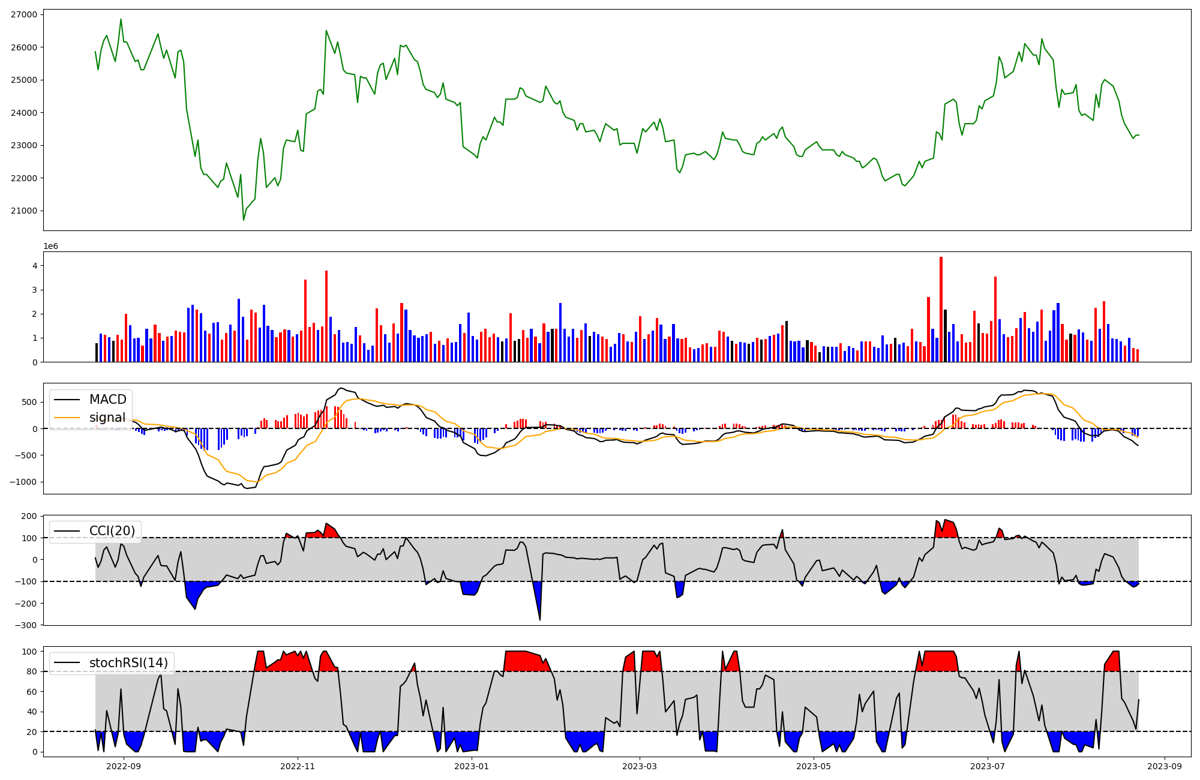Click the 2022-11 date tick label
The width and height of the screenshot is (1200, 780).
298,766
